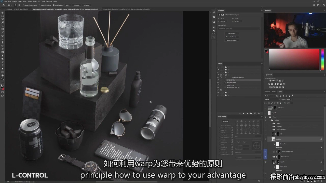Select the Clone Stamp tool
This screenshot has height=183, width=326.
3,42
